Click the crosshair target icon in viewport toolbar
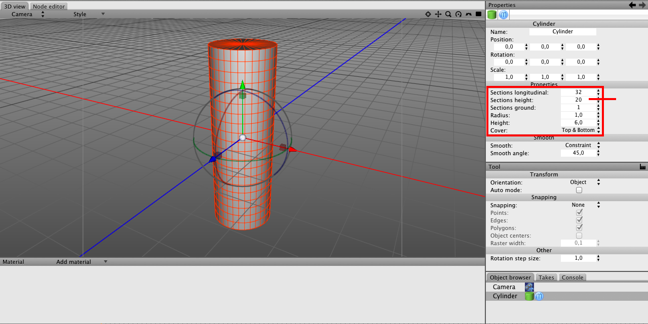 point(428,15)
